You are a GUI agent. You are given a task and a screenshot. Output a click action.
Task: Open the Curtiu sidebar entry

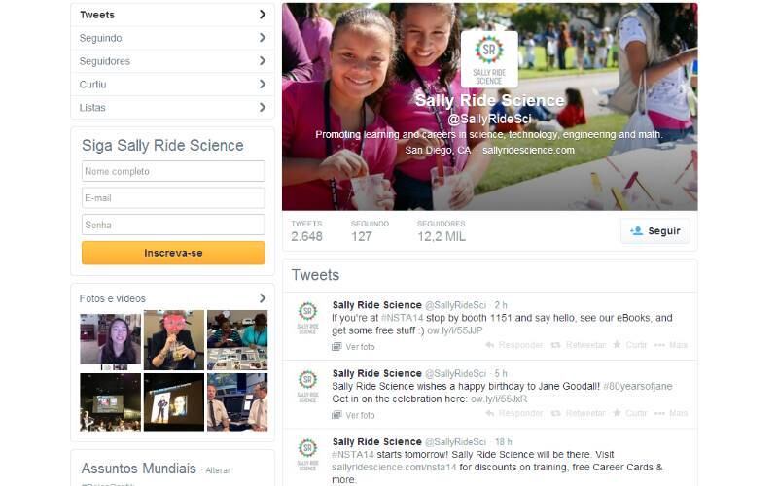[x=173, y=85]
